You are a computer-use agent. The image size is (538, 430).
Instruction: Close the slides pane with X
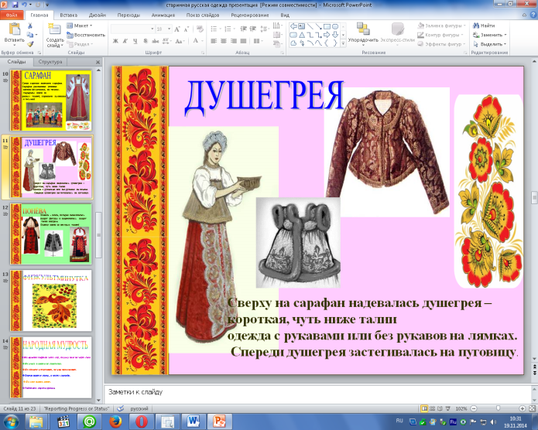(98, 62)
